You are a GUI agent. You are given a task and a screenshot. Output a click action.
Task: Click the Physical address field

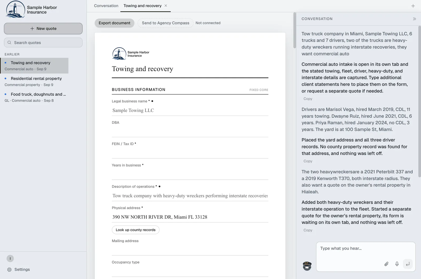[190, 217]
